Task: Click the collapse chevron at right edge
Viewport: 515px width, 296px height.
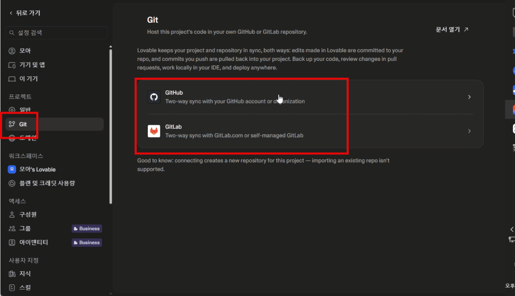Action: tap(511, 229)
